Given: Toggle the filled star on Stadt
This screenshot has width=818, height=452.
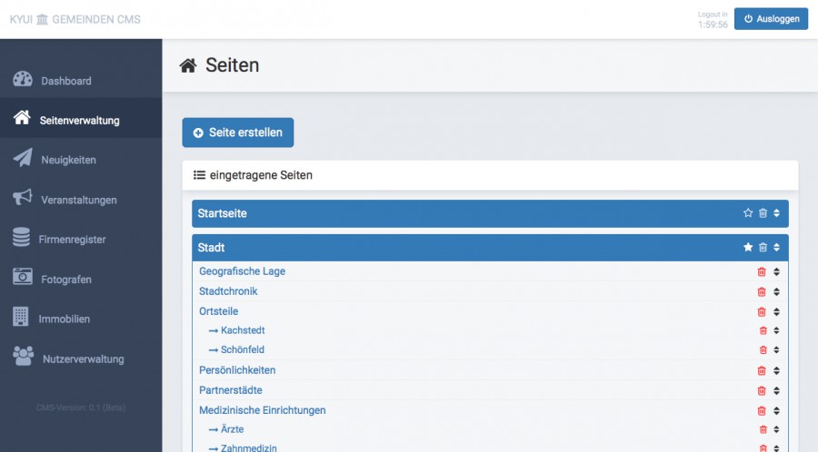Looking at the screenshot, I should (748, 248).
